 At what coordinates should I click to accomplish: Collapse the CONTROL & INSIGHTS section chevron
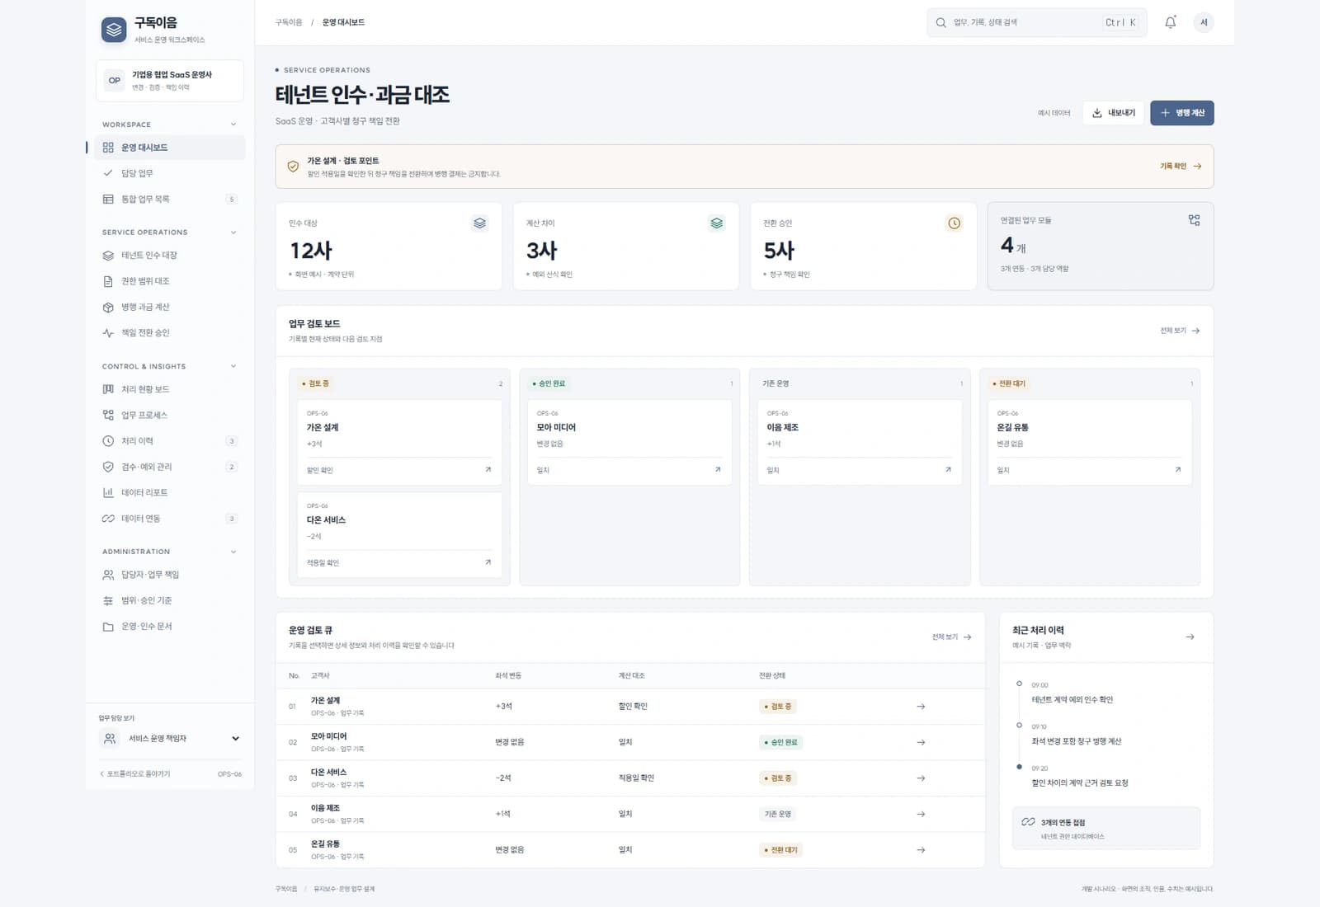pos(233,366)
